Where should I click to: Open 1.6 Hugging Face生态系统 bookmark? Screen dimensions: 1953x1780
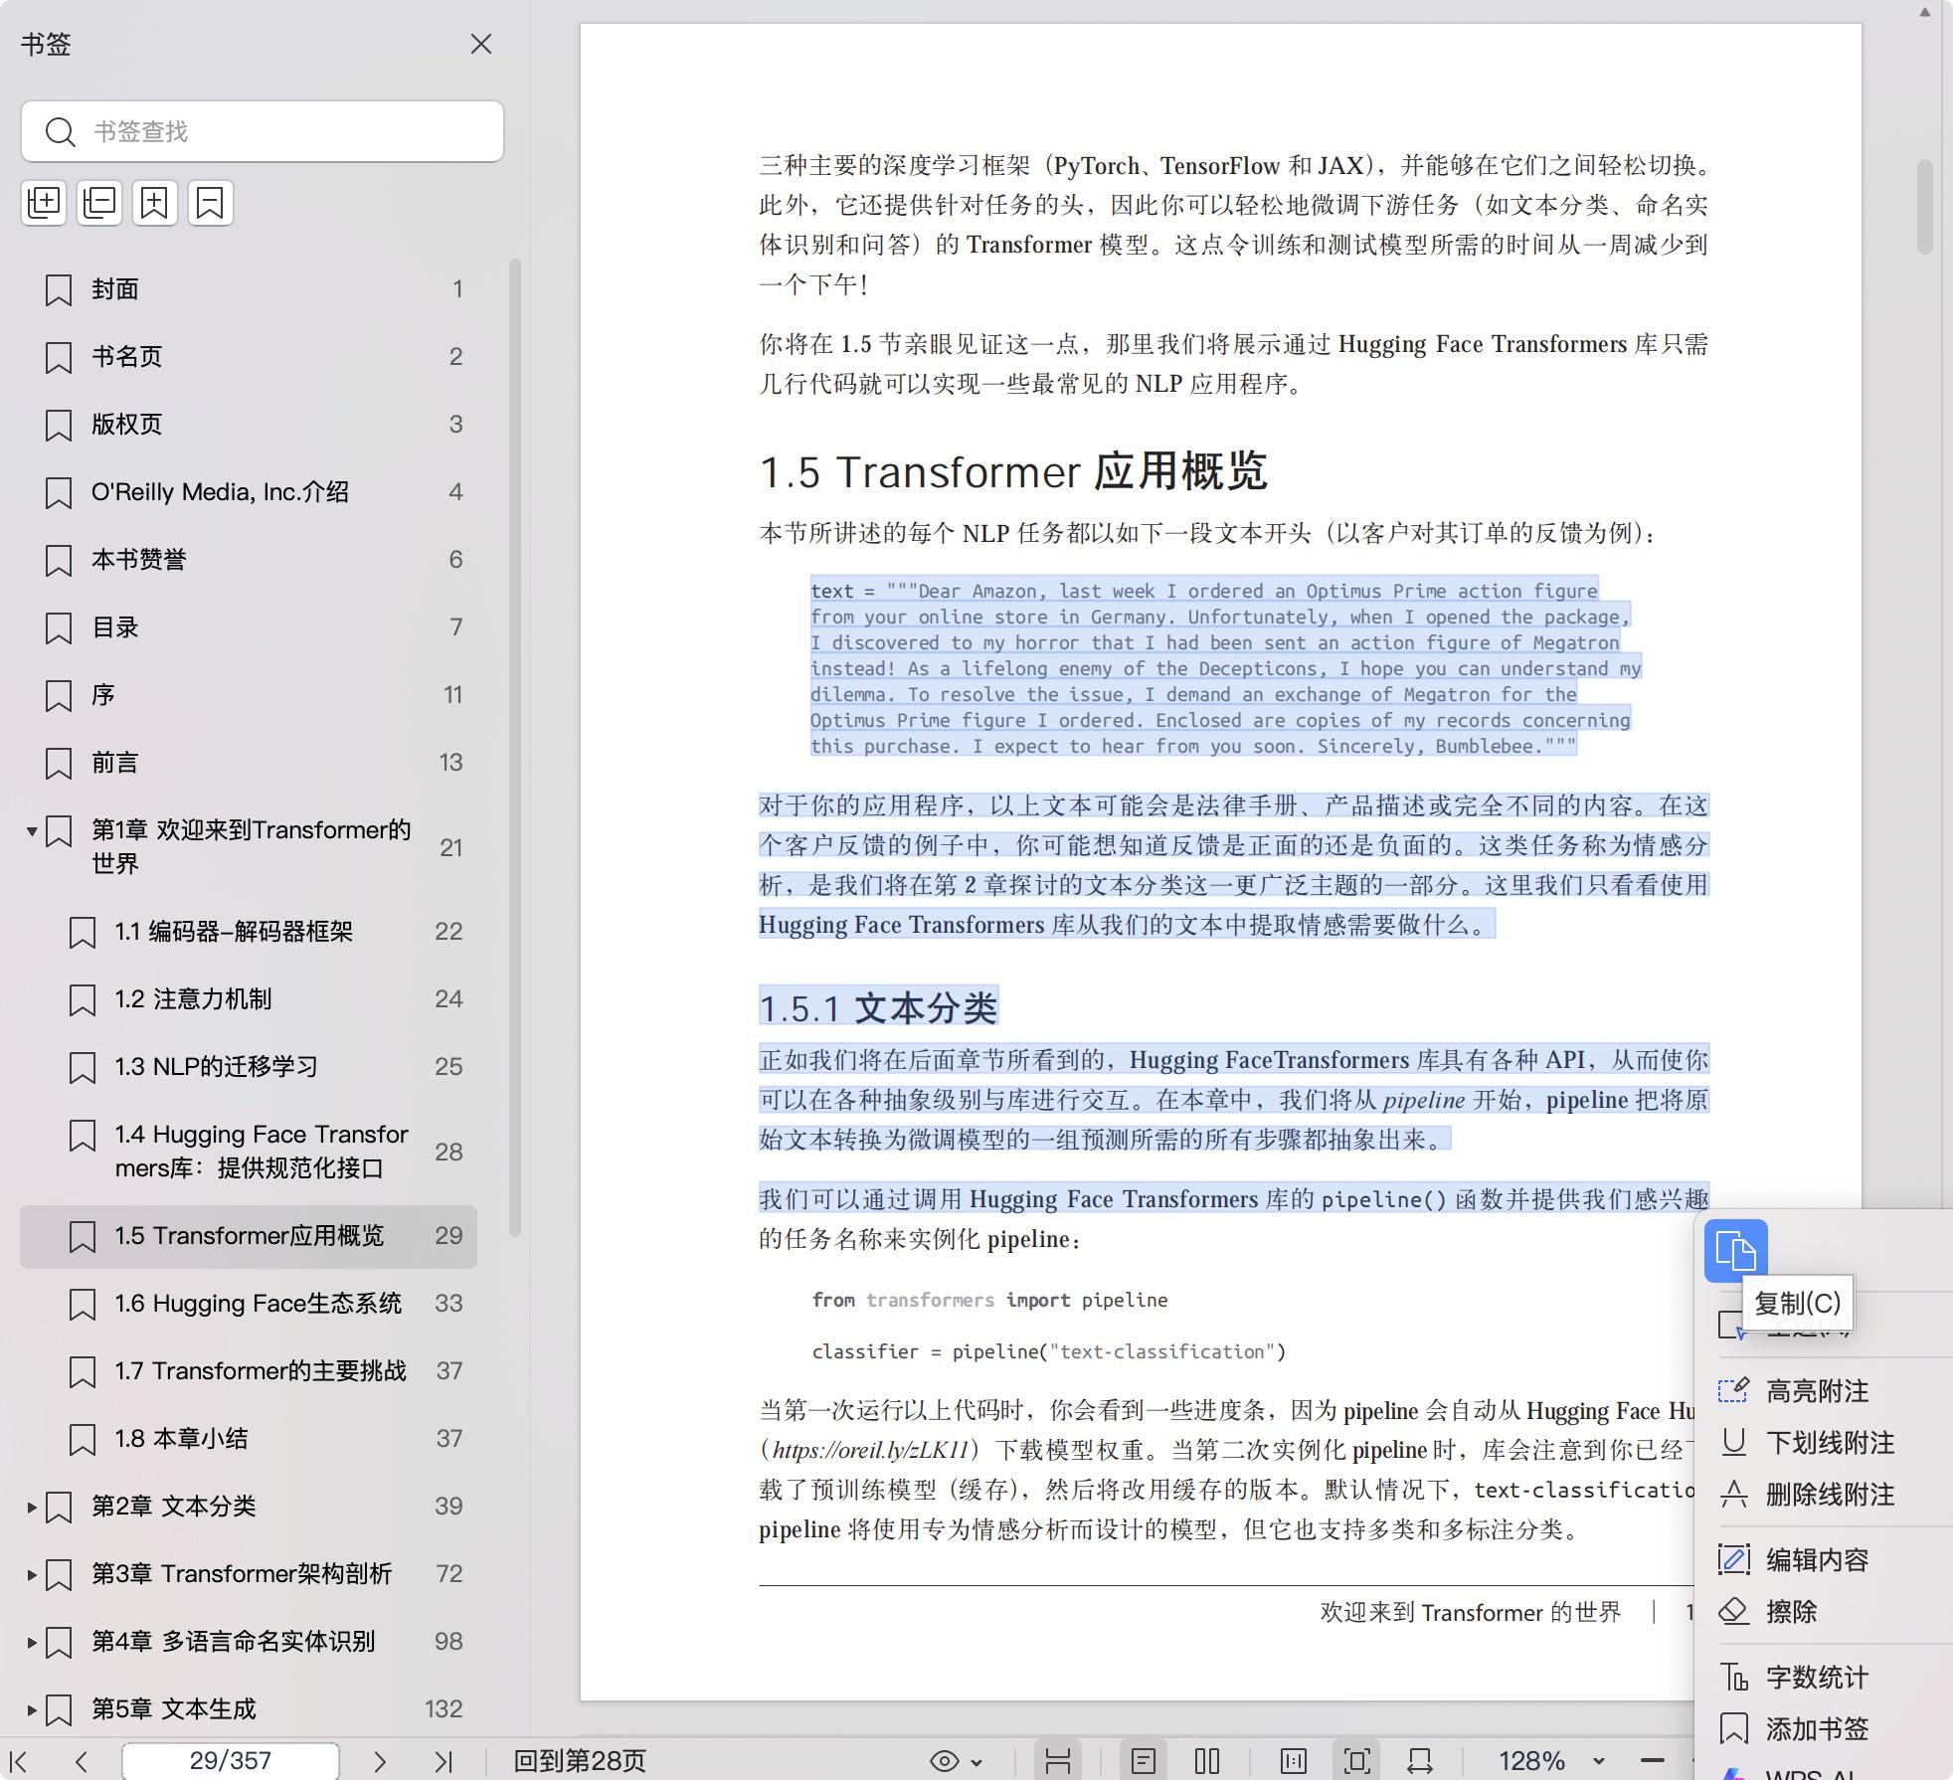pos(249,1304)
